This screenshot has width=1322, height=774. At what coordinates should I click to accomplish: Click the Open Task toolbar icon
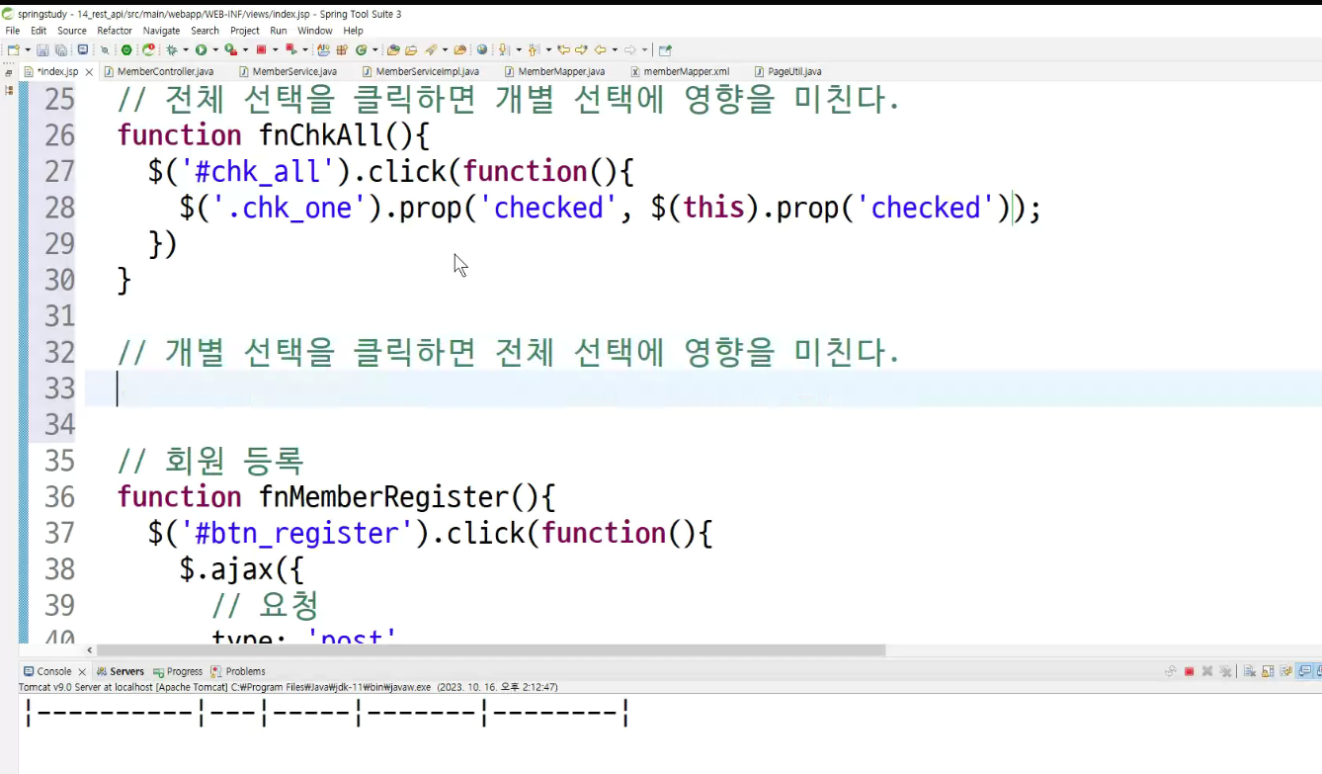pos(410,49)
